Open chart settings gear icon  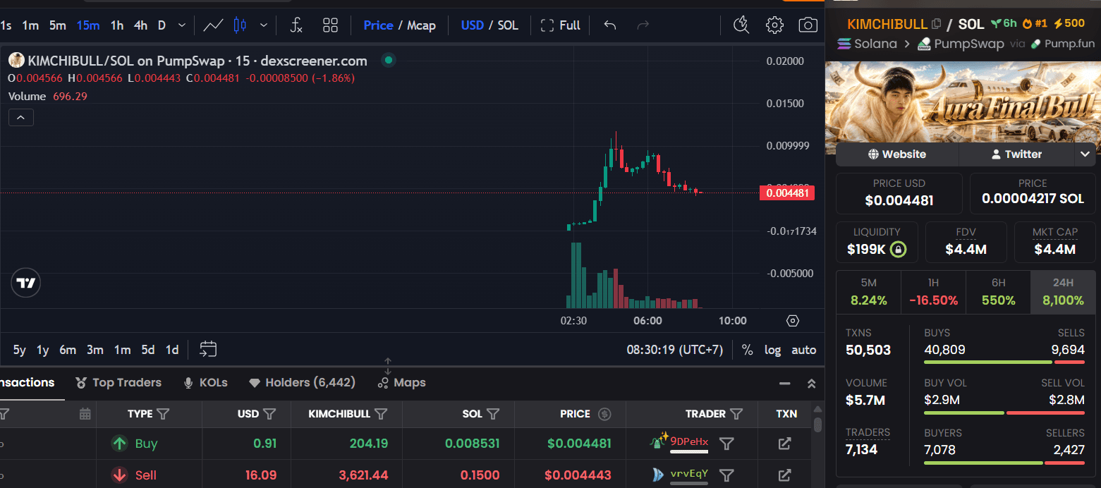click(774, 25)
